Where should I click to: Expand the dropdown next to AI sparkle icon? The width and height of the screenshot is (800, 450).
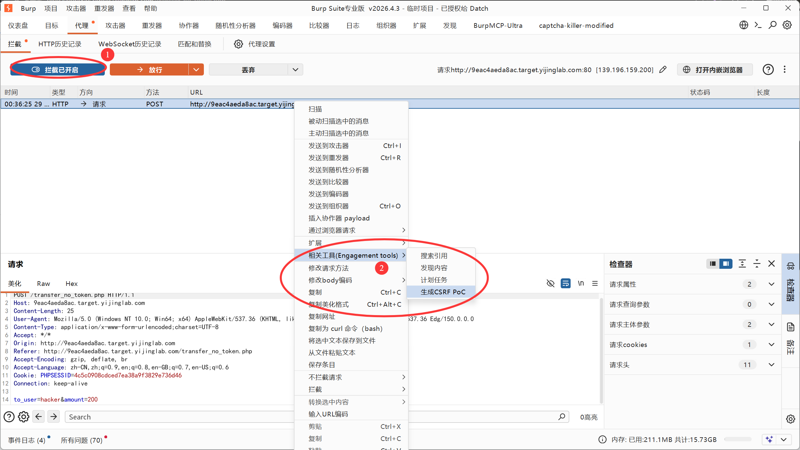[x=784, y=439]
